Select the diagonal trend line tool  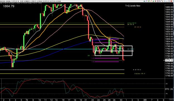coord(162,1)
